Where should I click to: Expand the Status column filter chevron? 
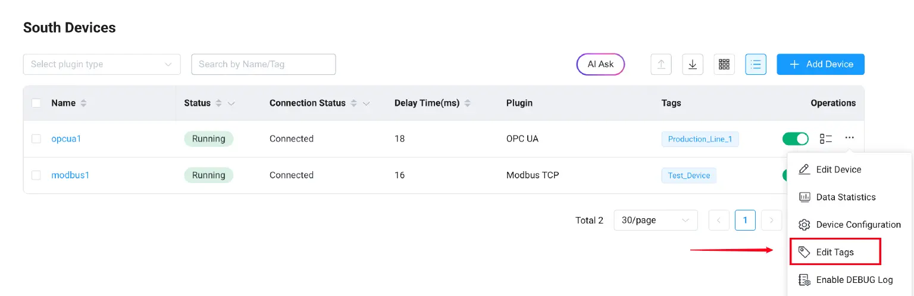231,103
